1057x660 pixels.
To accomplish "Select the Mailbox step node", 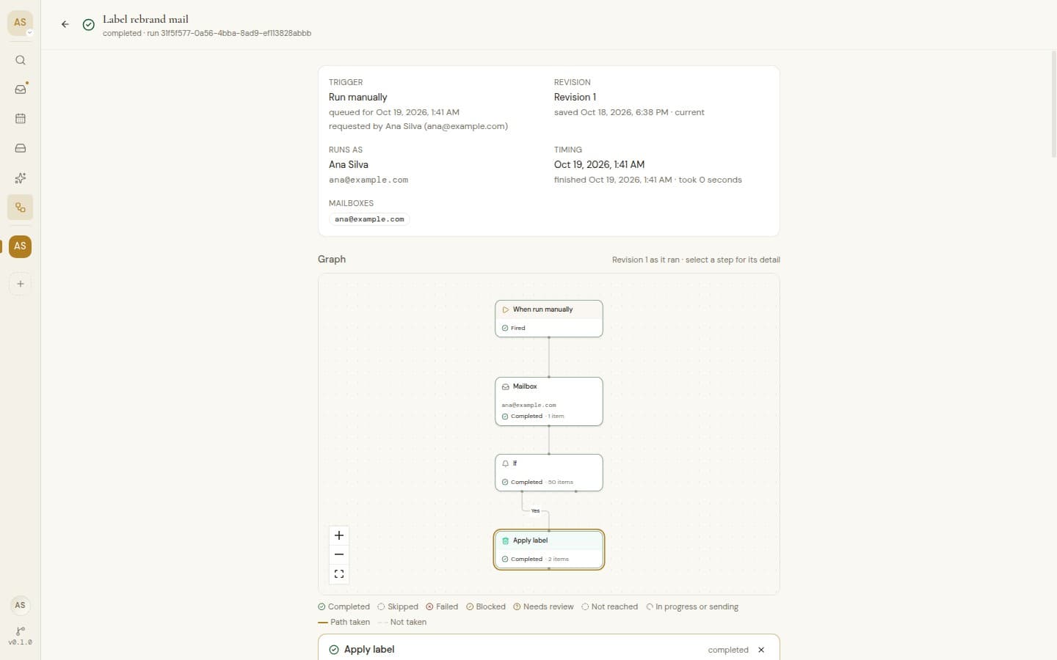I will tap(549, 401).
